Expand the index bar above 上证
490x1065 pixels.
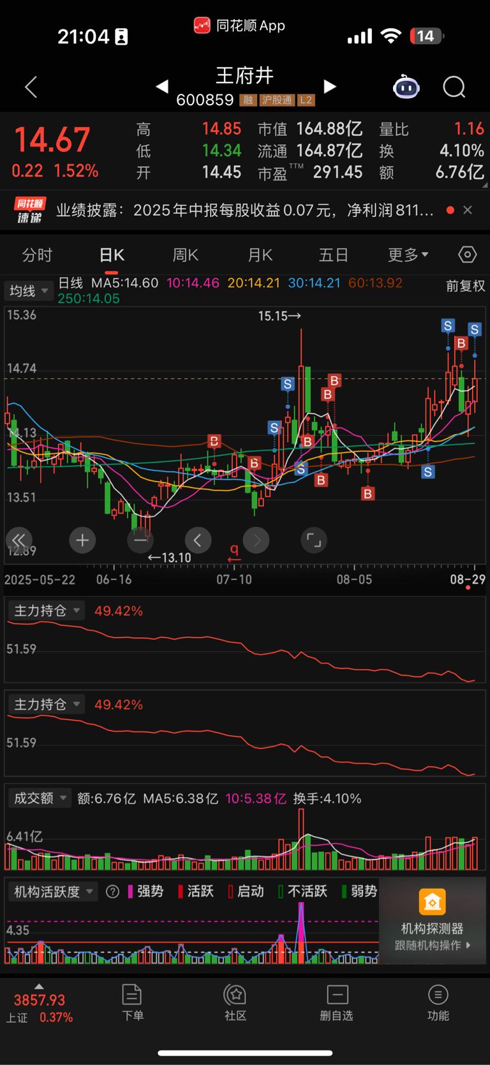coord(40,986)
